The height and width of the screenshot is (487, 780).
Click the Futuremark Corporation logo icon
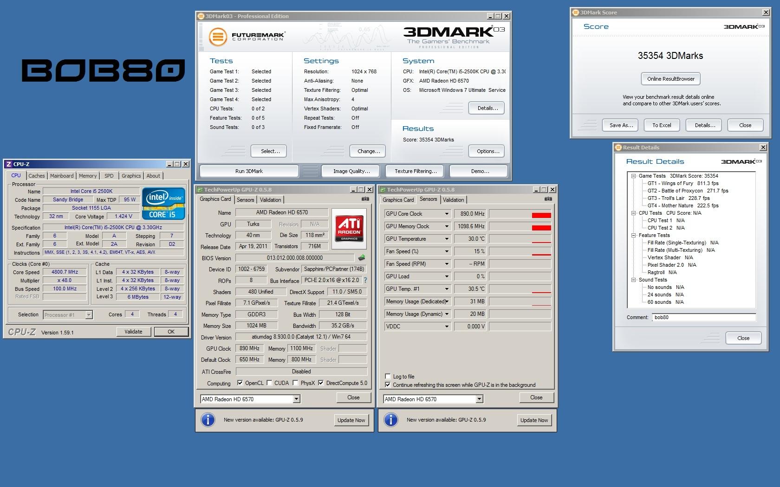pos(217,37)
